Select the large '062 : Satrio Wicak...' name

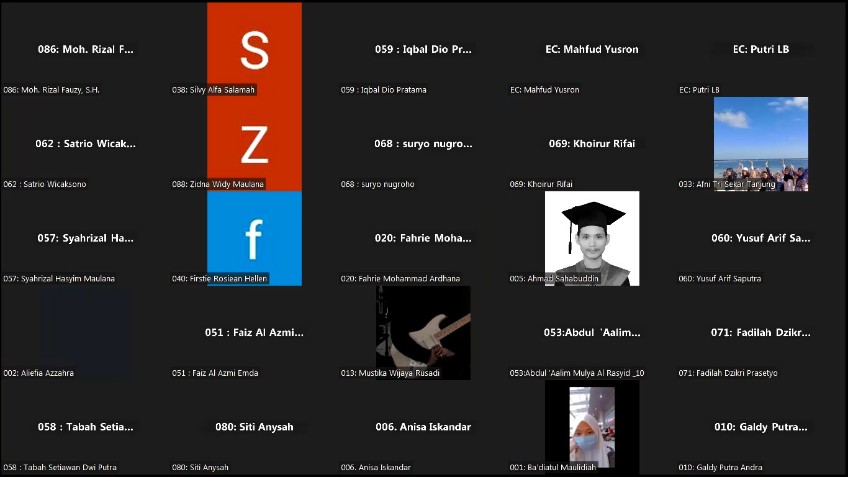[x=86, y=144]
